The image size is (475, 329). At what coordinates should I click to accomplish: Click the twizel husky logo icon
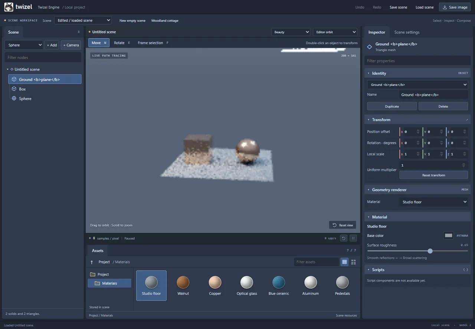[x=9, y=7]
